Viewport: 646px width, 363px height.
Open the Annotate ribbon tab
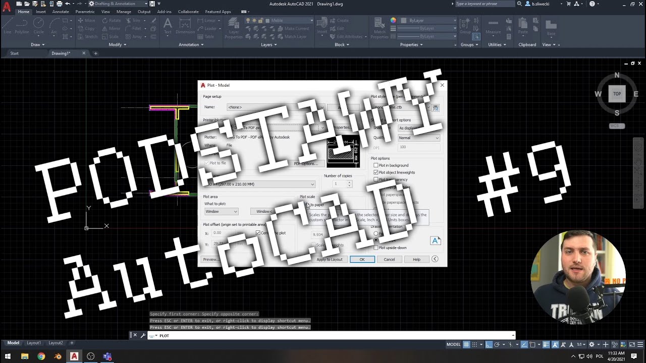[x=61, y=12]
